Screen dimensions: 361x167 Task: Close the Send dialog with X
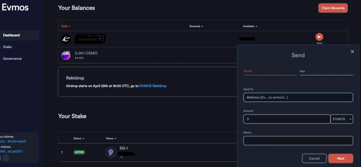pyautogui.click(x=352, y=52)
